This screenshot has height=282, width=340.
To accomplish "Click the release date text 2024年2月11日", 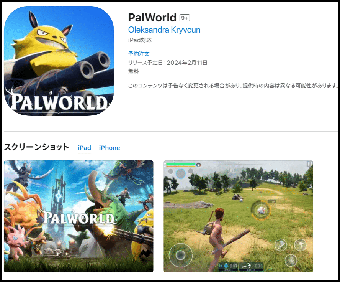I will click(x=187, y=63).
